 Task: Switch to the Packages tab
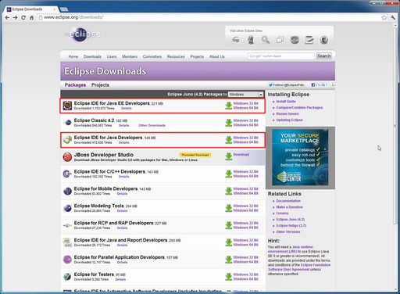75,85
